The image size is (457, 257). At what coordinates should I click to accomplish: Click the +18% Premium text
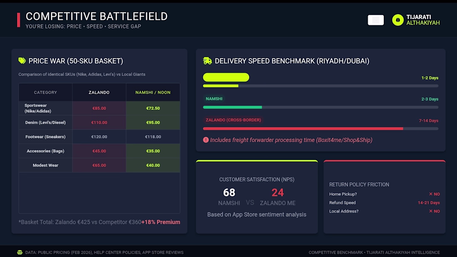[x=161, y=222]
